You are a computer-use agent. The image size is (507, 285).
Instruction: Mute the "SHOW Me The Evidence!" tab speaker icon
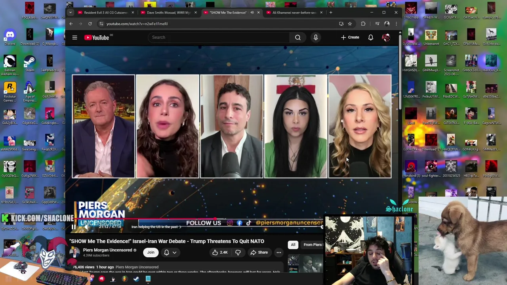252,13
